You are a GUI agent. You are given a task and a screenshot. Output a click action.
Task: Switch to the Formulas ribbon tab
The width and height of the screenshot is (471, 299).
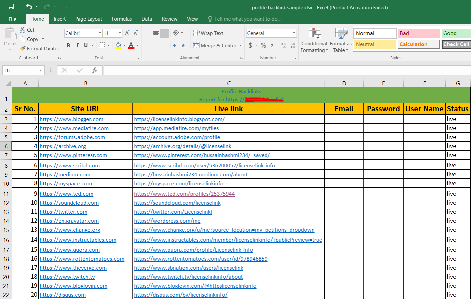(x=121, y=19)
